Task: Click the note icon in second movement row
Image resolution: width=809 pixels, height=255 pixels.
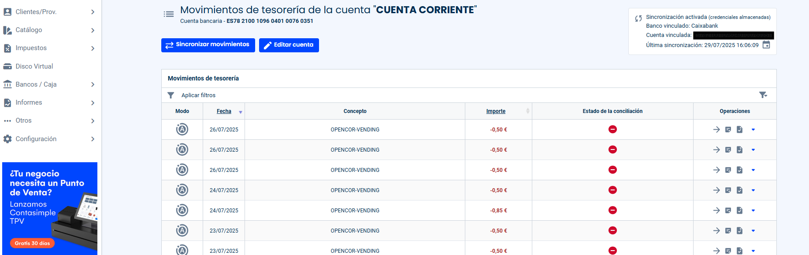Action: pyautogui.click(x=728, y=150)
